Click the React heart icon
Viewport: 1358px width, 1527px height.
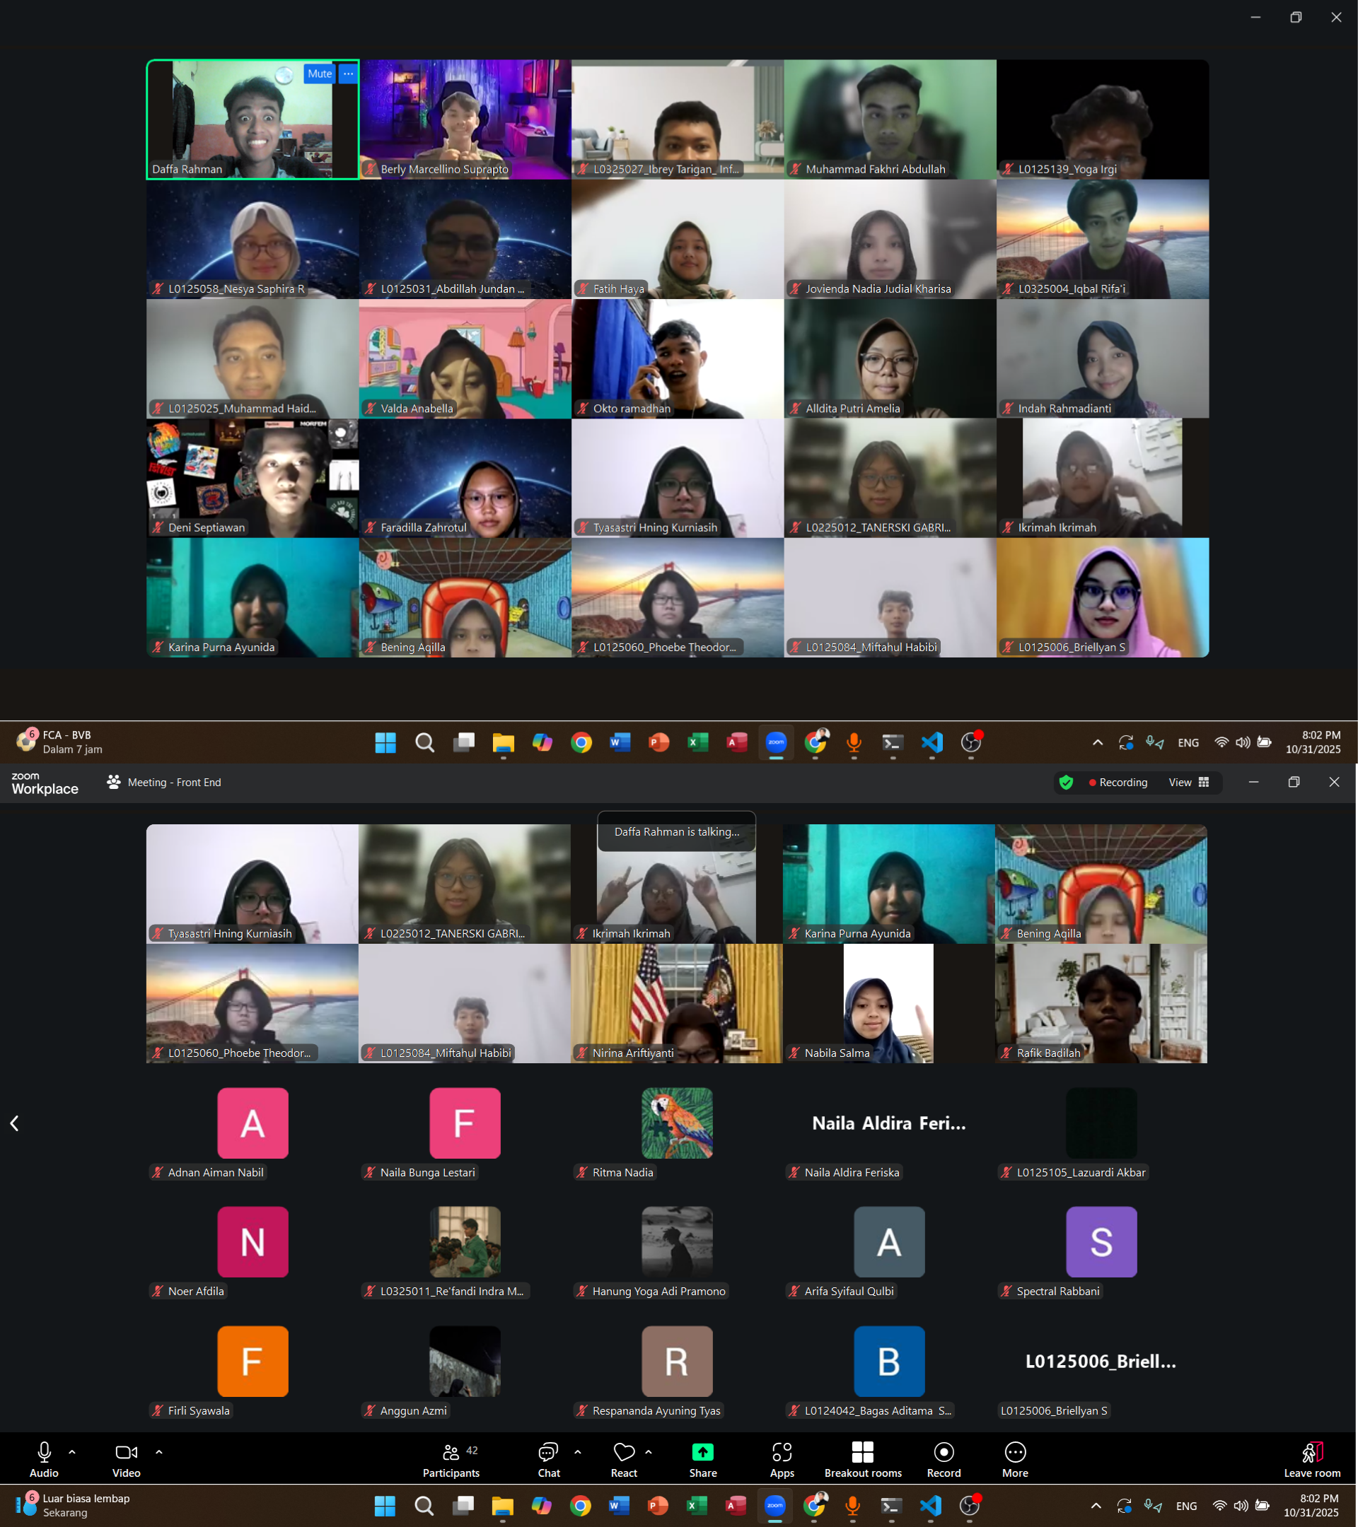pyautogui.click(x=623, y=1452)
